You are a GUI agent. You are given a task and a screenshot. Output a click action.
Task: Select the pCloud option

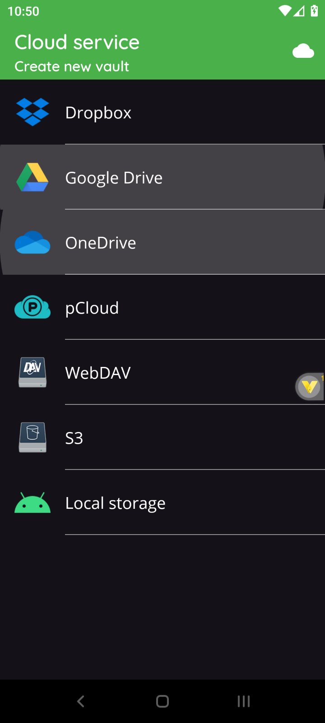[92, 308]
